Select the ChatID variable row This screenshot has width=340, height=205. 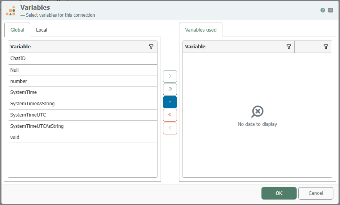tap(82, 58)
